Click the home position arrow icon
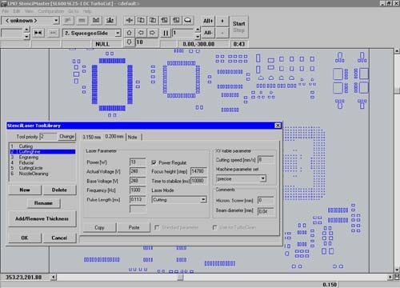400x288 pixels. pos(130,33)
